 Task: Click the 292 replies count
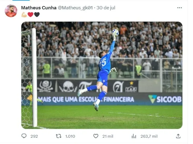34,136
